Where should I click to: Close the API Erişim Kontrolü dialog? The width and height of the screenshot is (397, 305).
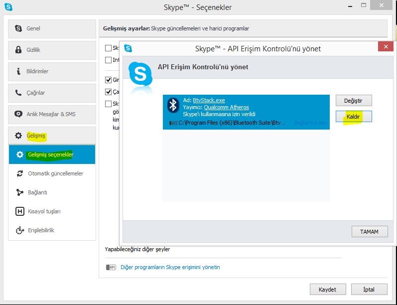pyautogui.click(x=386, y=47)
